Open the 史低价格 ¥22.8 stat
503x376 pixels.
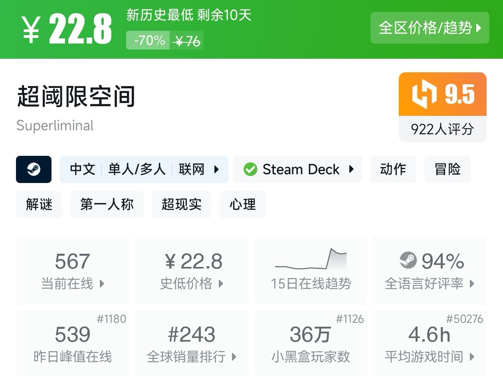[x=192, y=271]
